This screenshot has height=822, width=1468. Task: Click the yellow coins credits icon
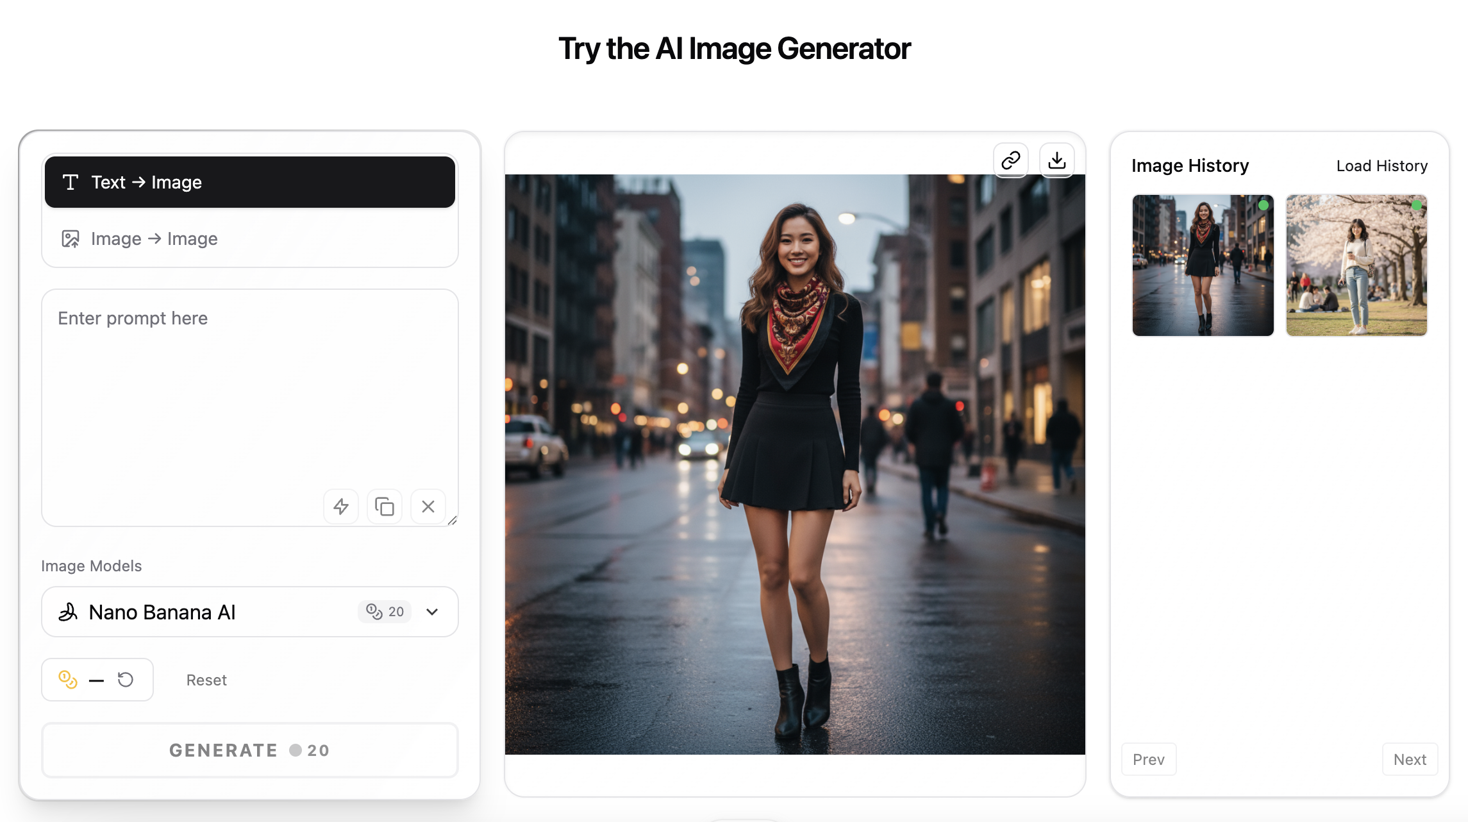68,680
